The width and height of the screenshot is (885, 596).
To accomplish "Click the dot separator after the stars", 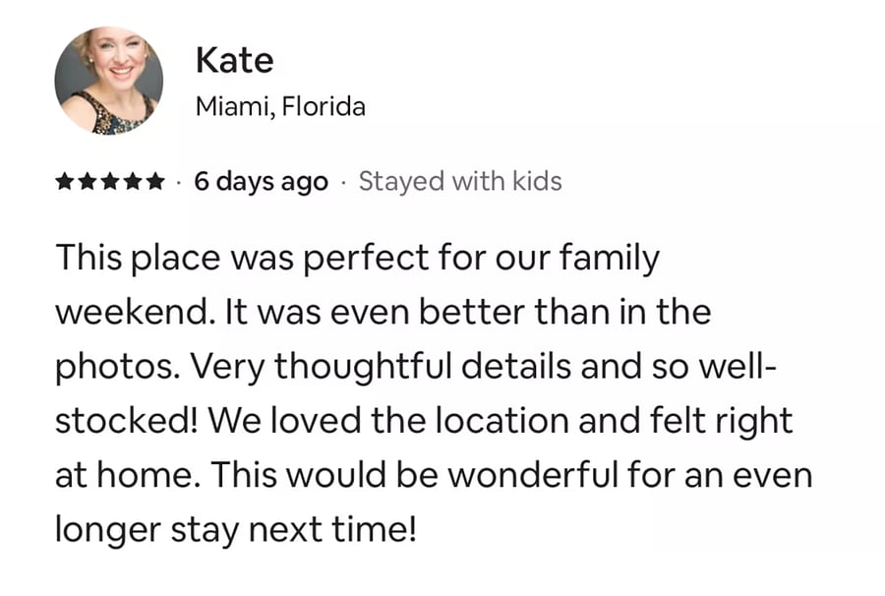I will point(179,182).
